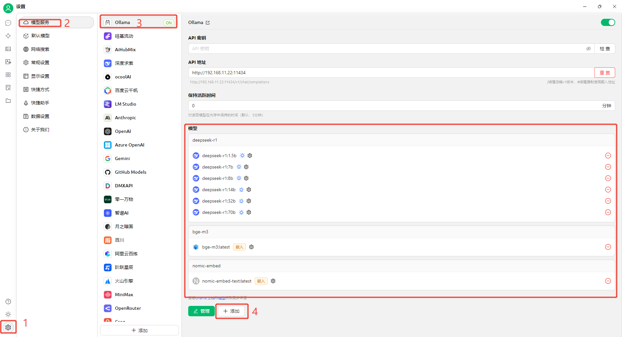The height and width of the screenshot is (337, 622).
Task: Remove the deepseek-r1:14b model
Action: [x=608, y=190]
